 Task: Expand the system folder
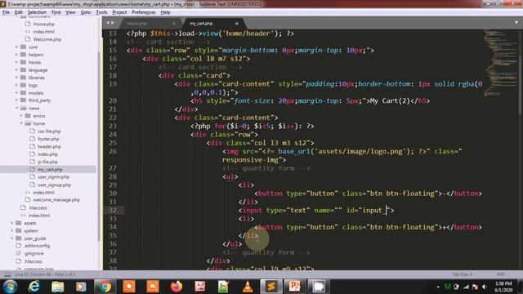pos(12,230)
